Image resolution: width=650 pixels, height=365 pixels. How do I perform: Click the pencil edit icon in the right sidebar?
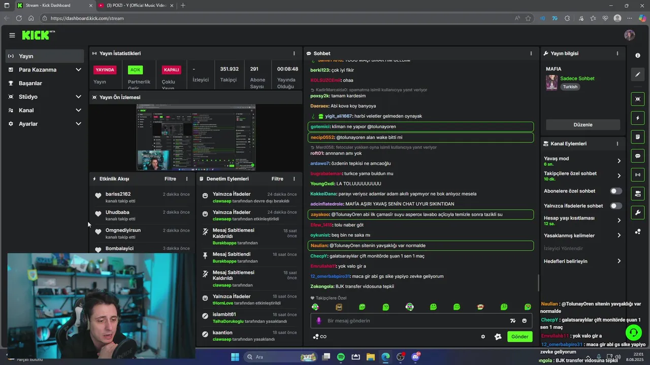coord(638,75)
